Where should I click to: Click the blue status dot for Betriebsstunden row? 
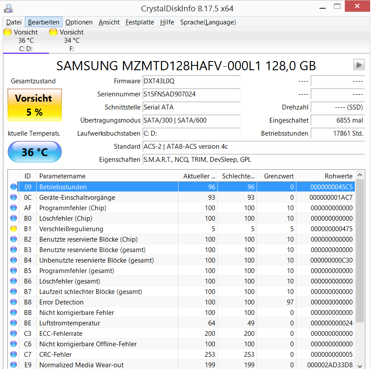(14, 187)
